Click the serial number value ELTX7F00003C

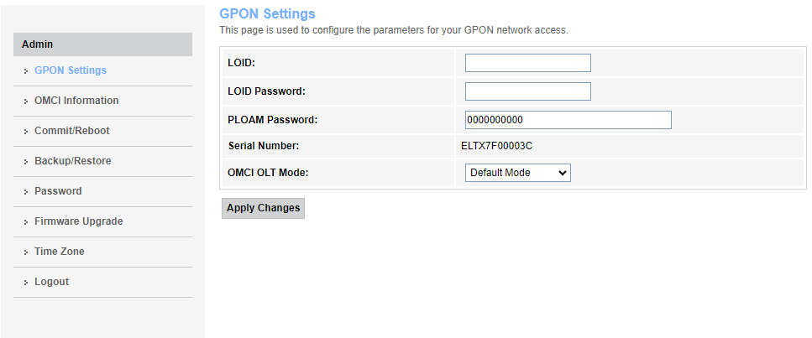pyautogui.click(x=496, y=146)
